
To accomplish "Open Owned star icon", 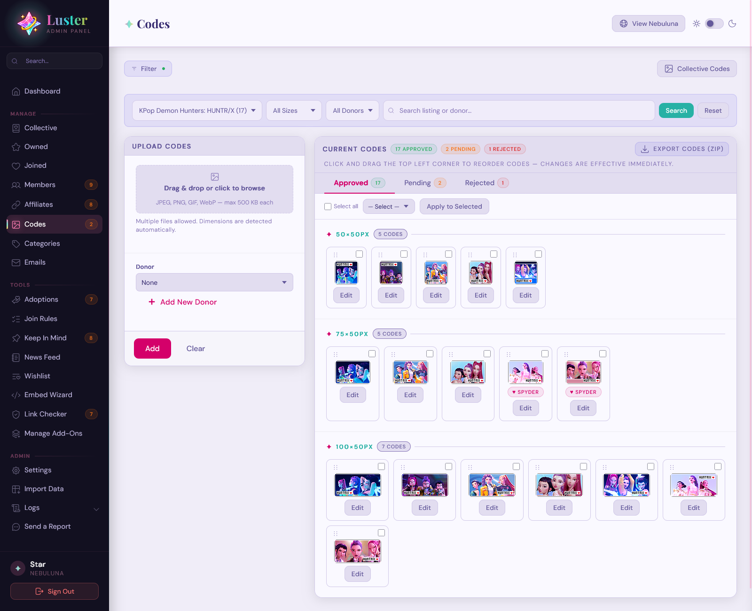I will click(16, 147).
